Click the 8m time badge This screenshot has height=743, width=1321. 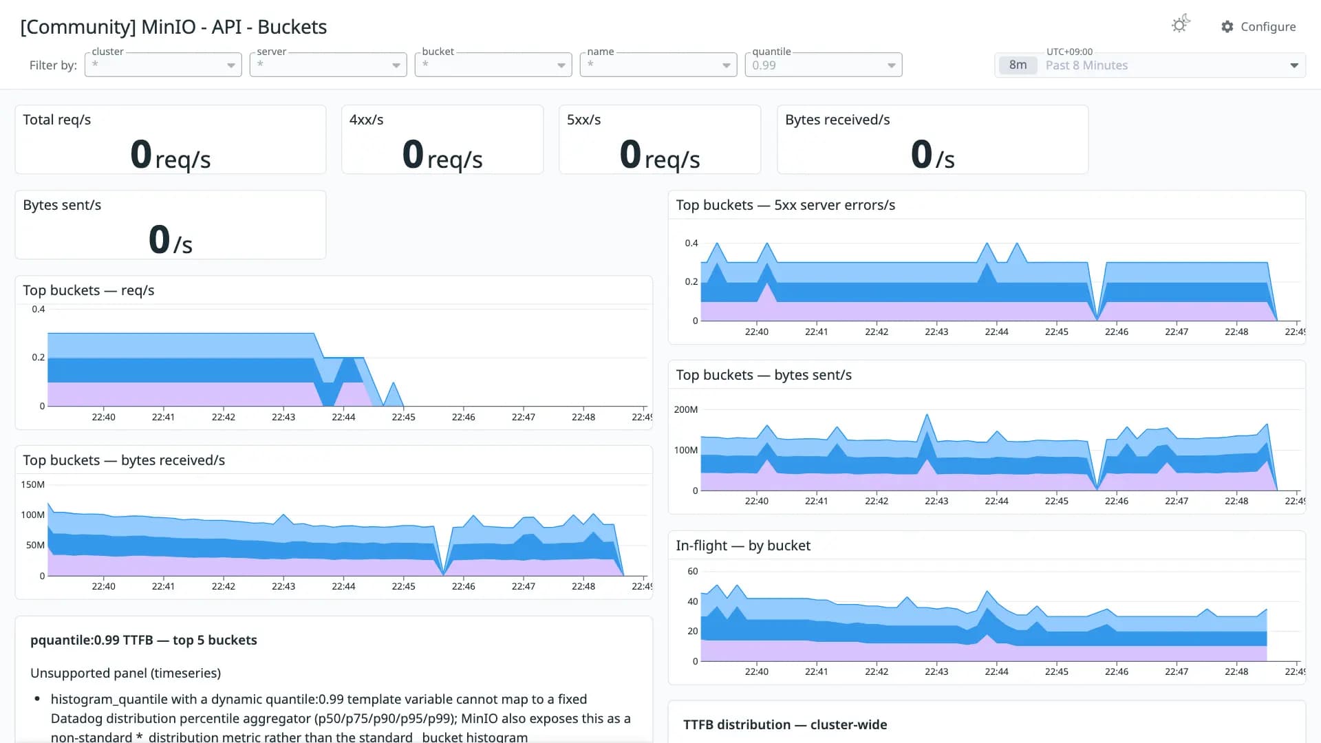[x=1018, y=65]
